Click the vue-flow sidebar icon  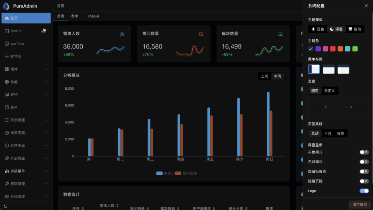coord(7,44)
